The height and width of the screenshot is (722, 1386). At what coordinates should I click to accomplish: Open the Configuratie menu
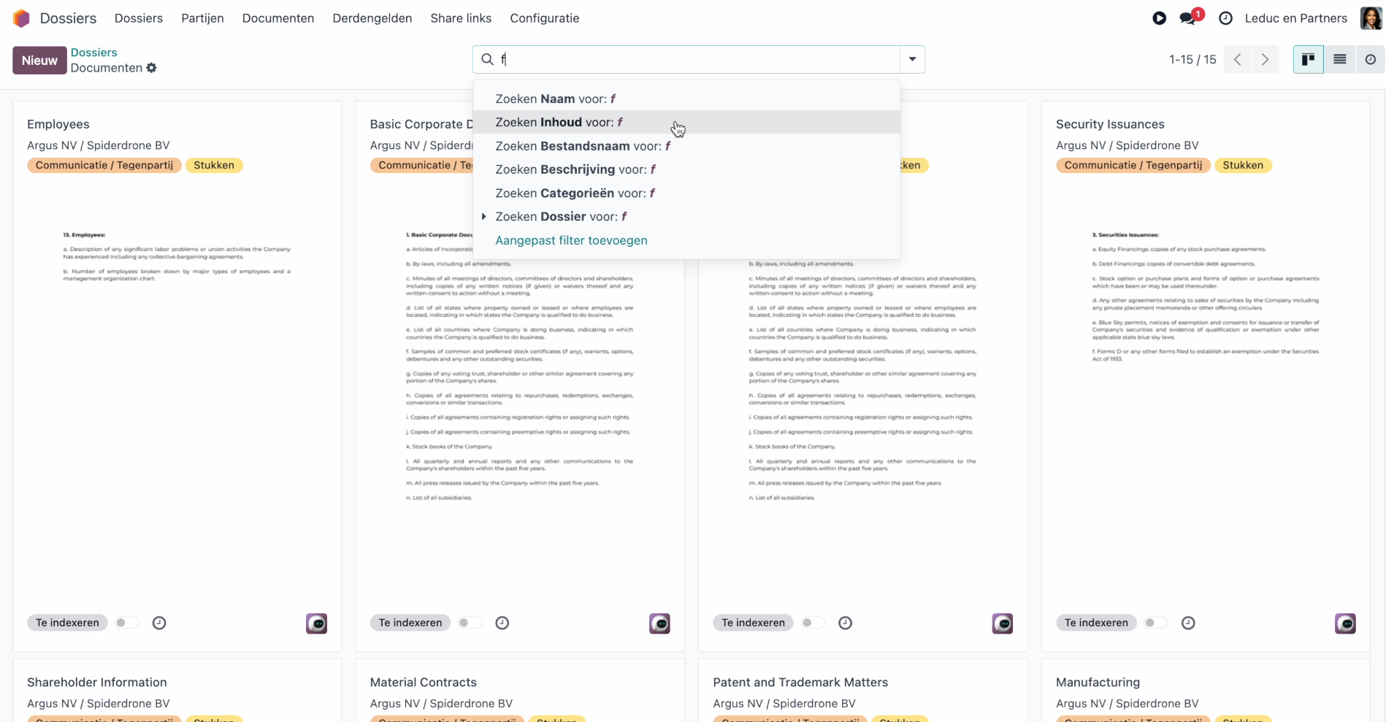point(545,18)
